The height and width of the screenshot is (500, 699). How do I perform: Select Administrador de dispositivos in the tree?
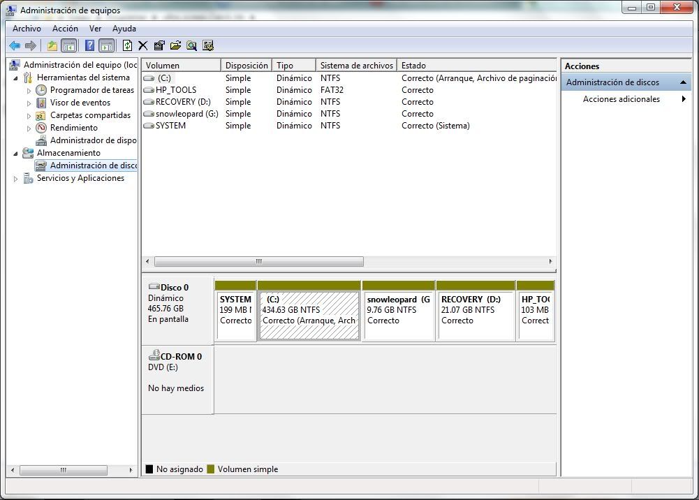93,140
